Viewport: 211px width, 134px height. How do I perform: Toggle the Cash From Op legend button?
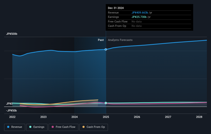[x=94, y=127]
